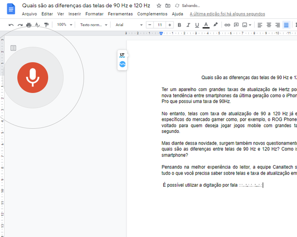
Task: Click the blue wave extension icon
Action: pyautogui.click(x=122, y=64)
